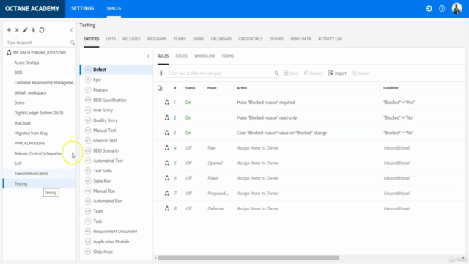The height and width of the screenshot is (264, 469).
Task: Toggle the On status of rule 1
Action: 188,103
